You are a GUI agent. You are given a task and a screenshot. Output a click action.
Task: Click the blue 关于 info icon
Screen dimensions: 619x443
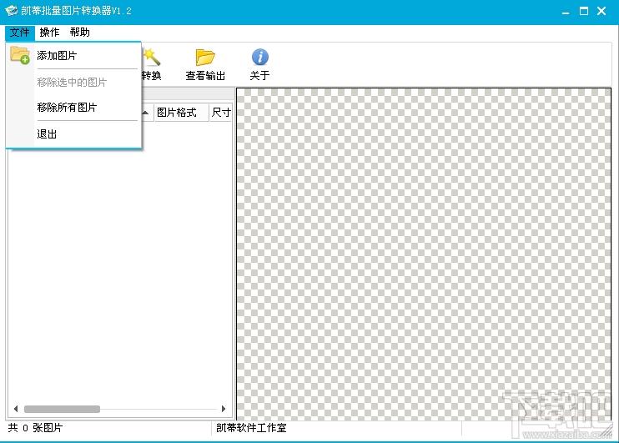pos(259,57)
